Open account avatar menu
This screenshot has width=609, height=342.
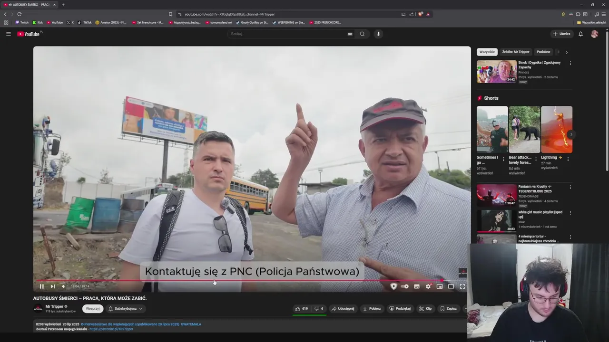tap(594, 34)
